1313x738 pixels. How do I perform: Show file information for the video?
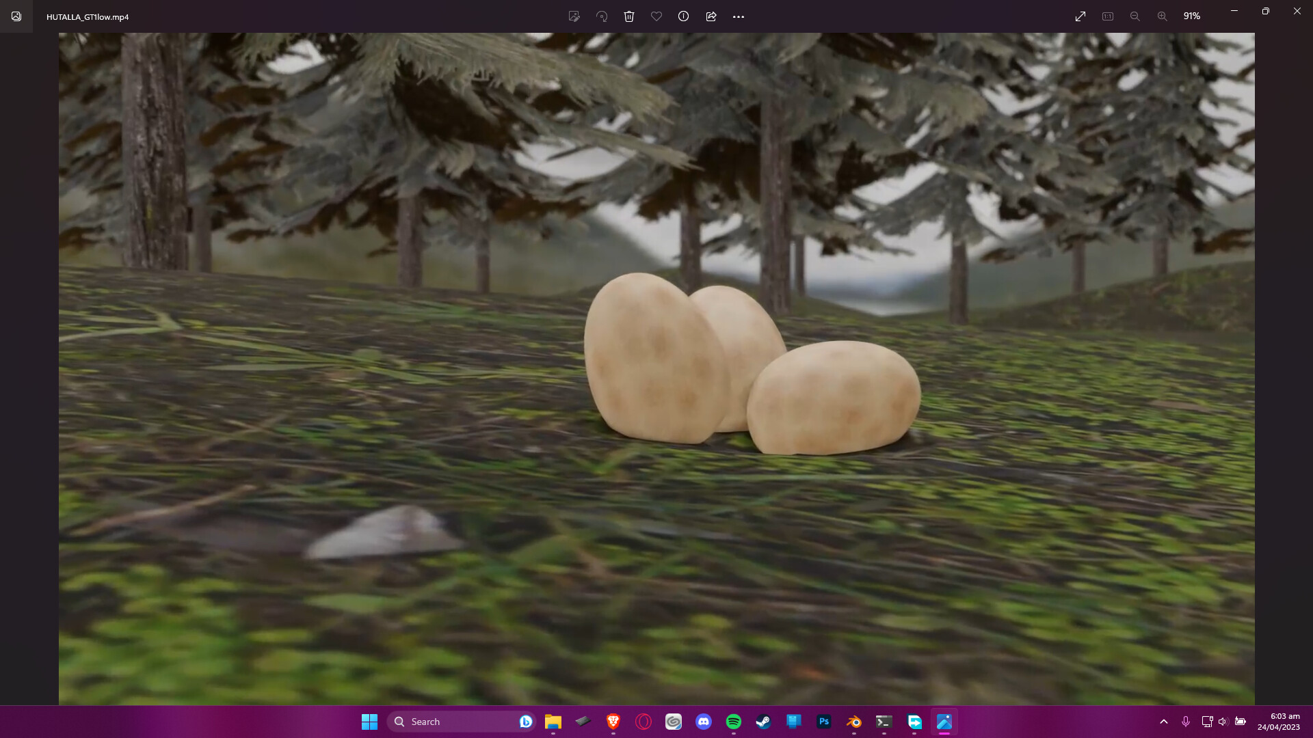[683, 16]
